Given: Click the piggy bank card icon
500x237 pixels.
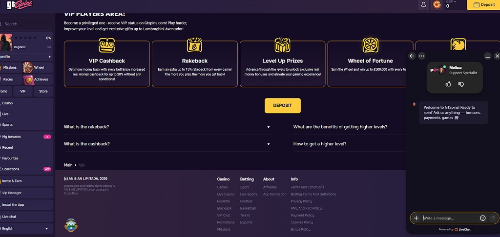Looking at the screenshot, I should tap(458, 44).
